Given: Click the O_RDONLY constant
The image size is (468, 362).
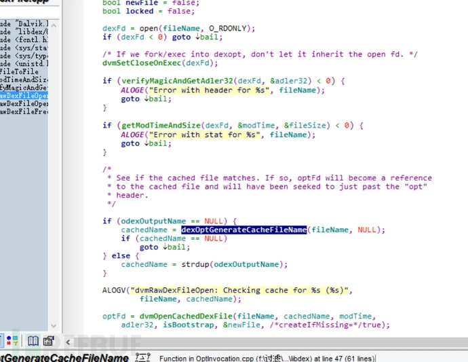Looking at the screenshot, I should pyautogui.click(x=228, y=29).
